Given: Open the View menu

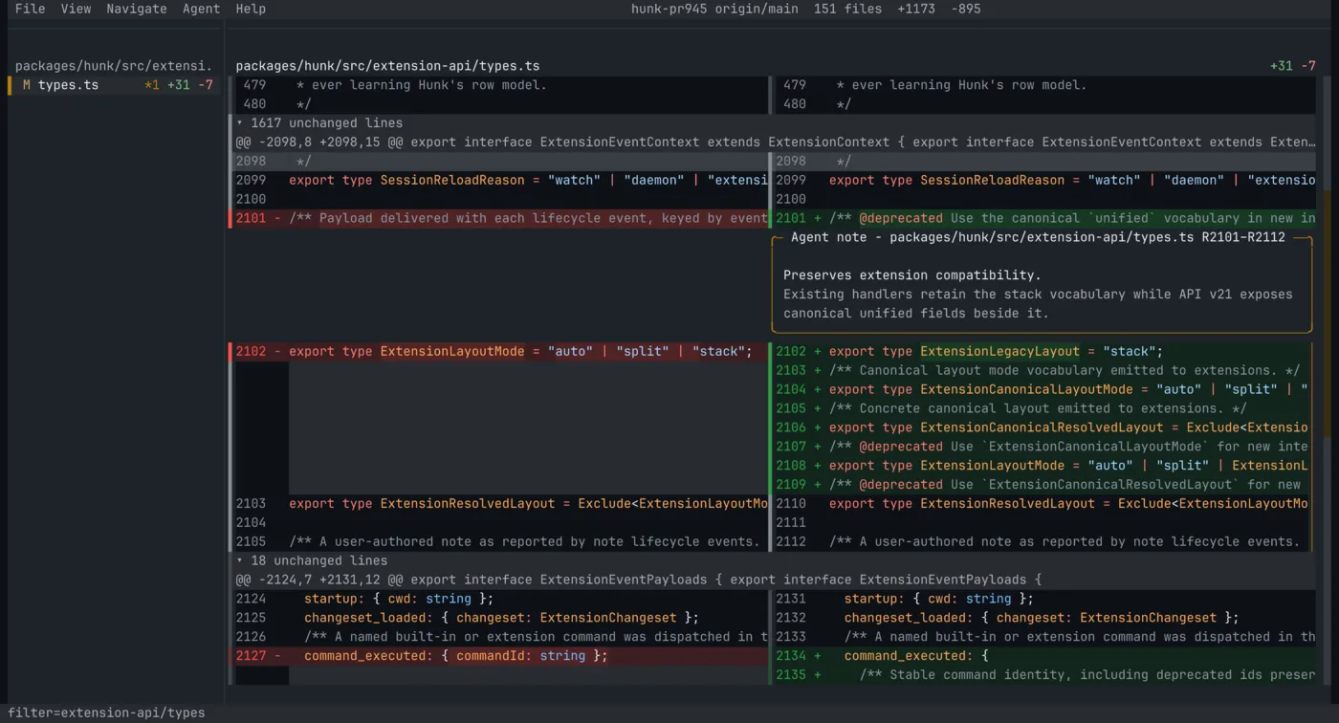Looking at the screenshot, I should coord(76,9).
